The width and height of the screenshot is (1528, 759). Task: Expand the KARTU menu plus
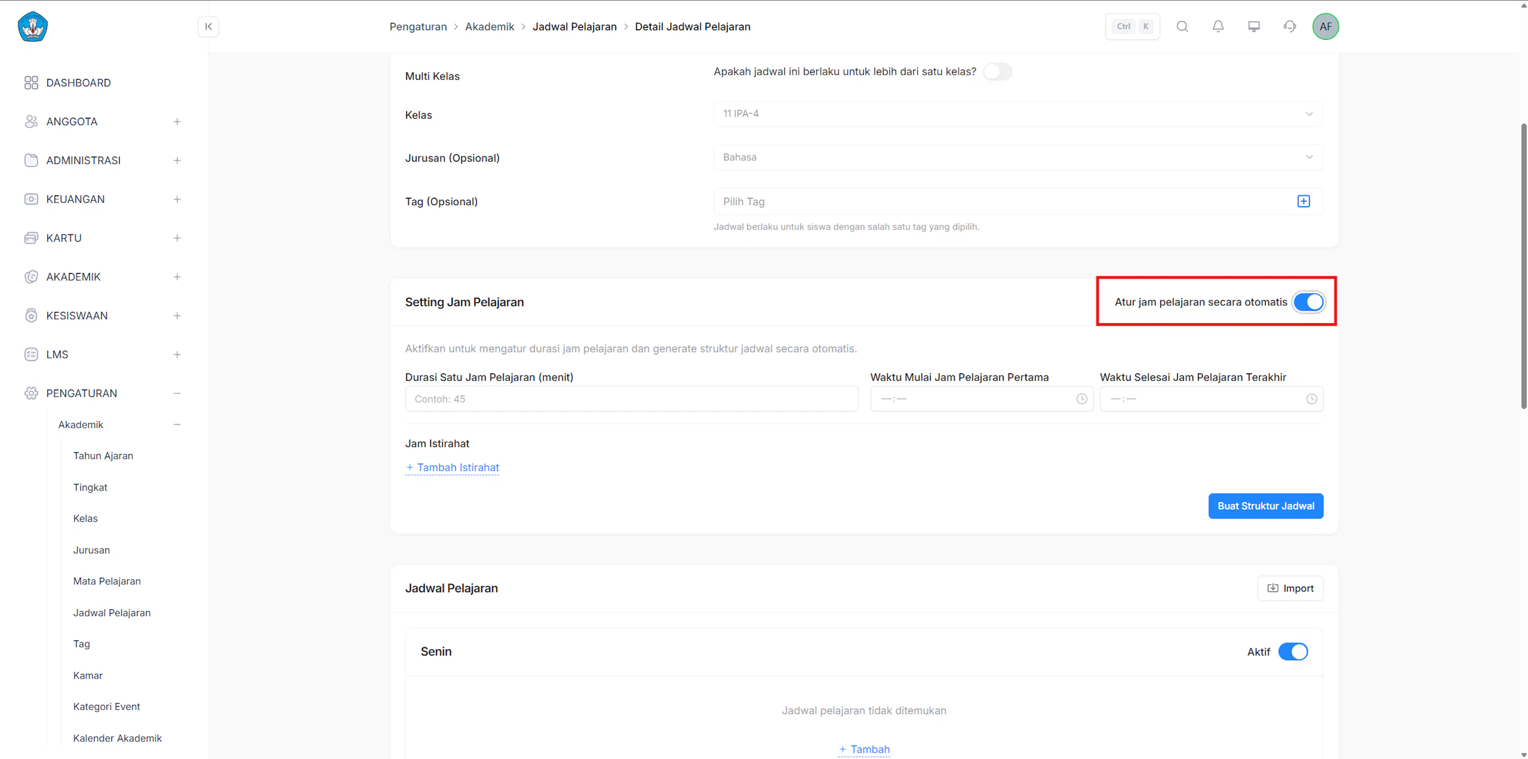pos(177,238)
